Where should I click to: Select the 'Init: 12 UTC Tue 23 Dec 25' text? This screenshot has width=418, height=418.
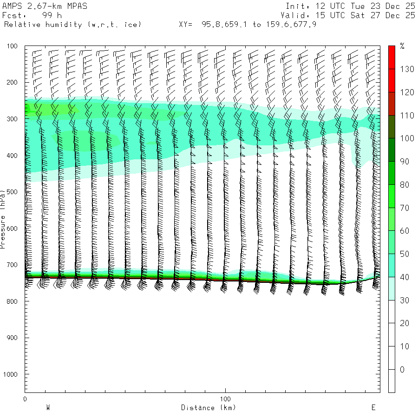click(x=350, y=7)
